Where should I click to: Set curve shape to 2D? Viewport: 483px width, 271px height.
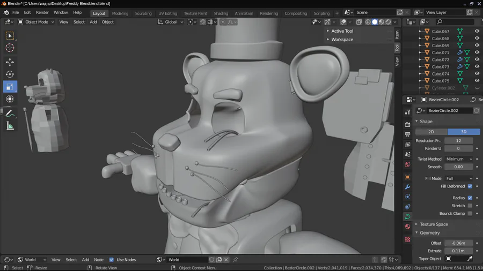[x=431, y=132]
